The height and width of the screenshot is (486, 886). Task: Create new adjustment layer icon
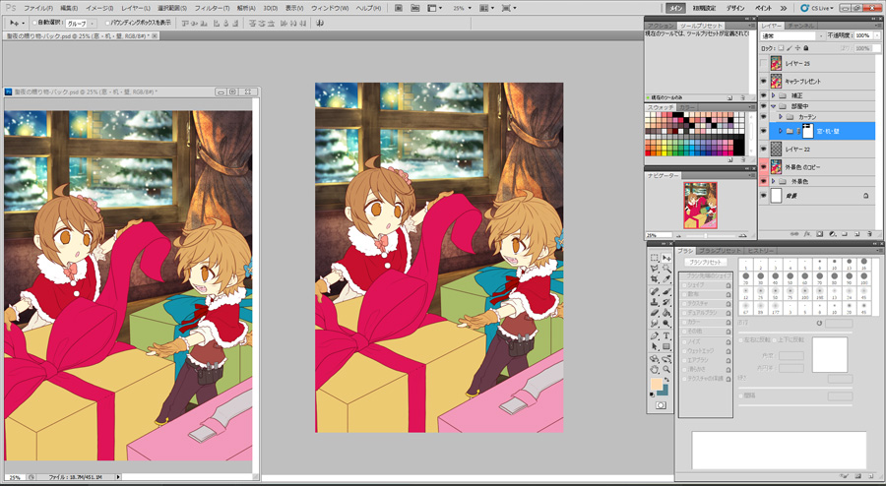tap(832, 234)
